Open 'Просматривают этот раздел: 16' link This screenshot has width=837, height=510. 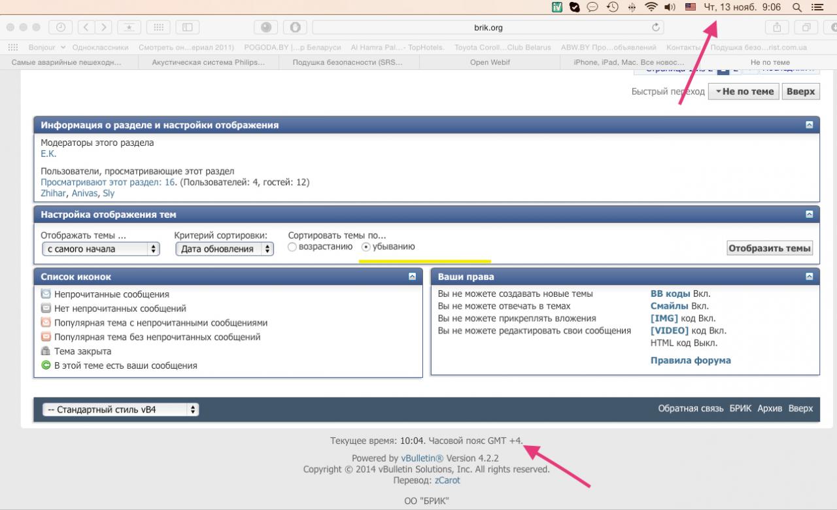pyautogui.click(x=108, y=182)
